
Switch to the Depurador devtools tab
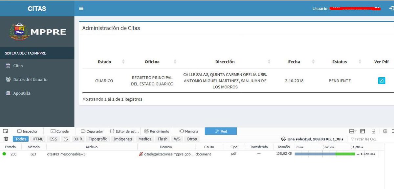(x=92, y=131)
